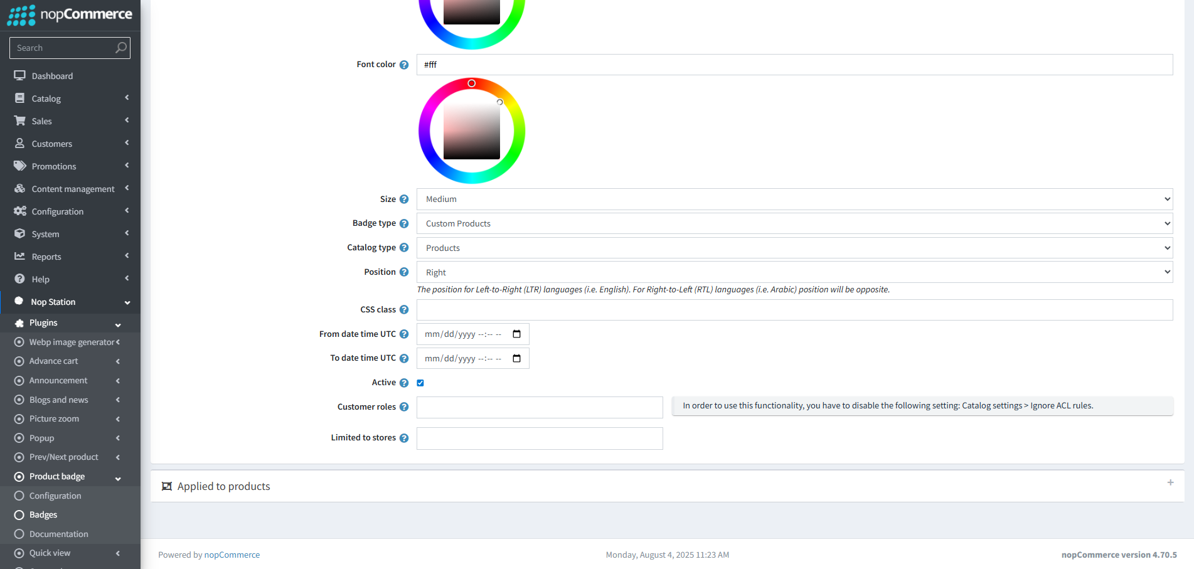This screenshot has height=569, width=1194.
Task: Click the Font color hex input field
Action: pyautogui.click(x=794, y=65)
